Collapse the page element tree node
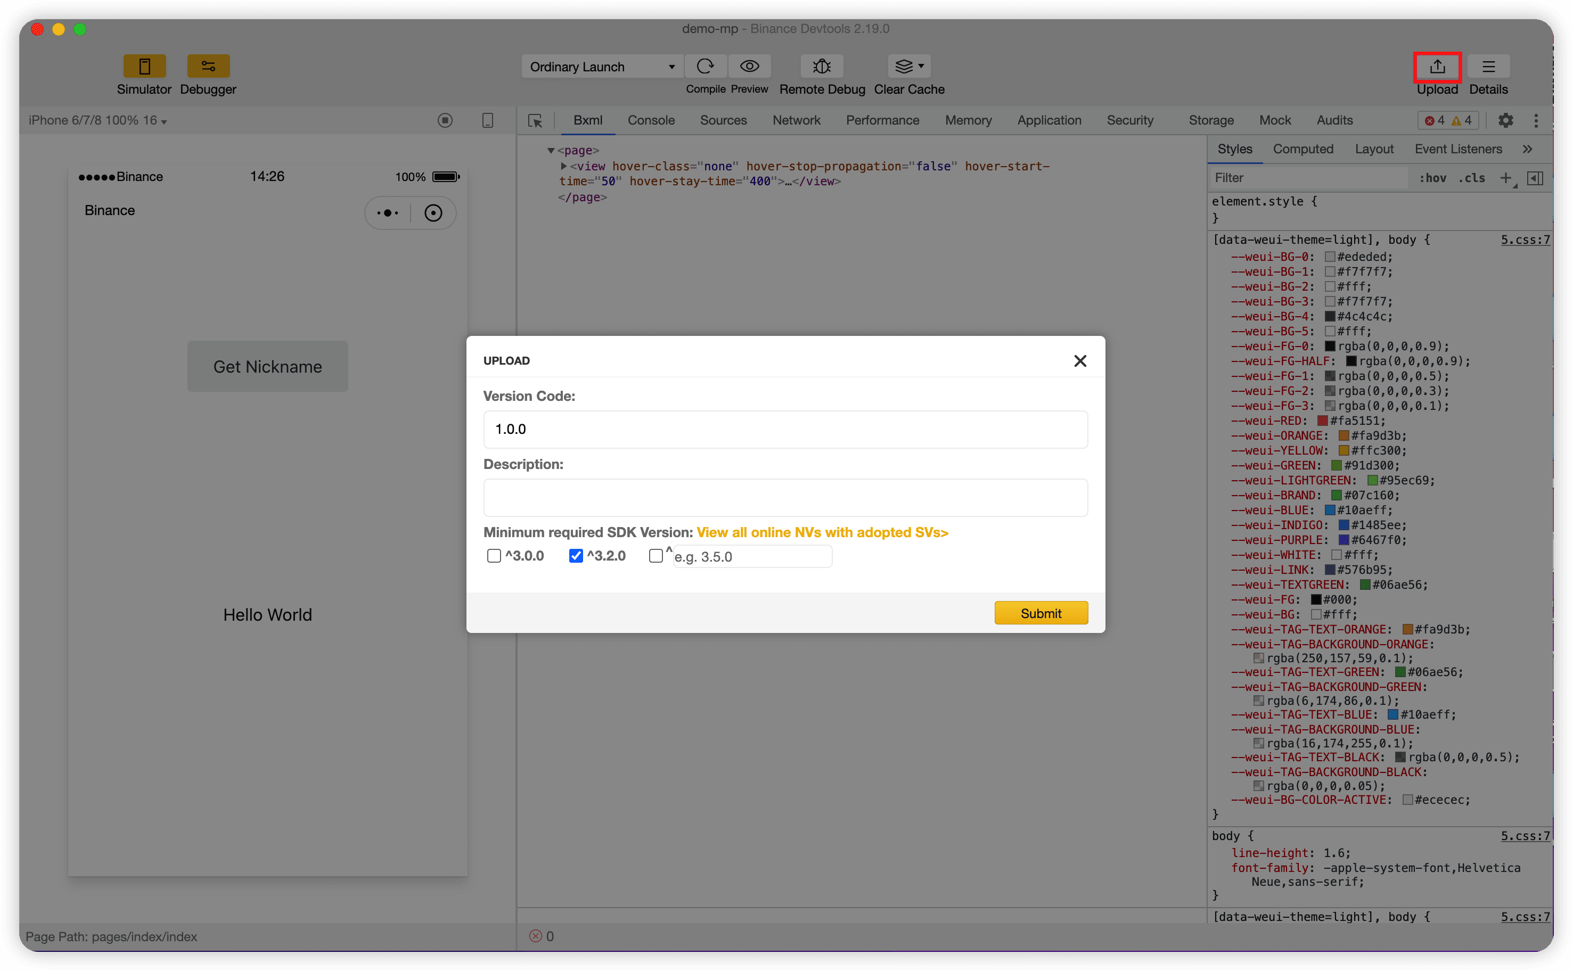 point(551,150)
